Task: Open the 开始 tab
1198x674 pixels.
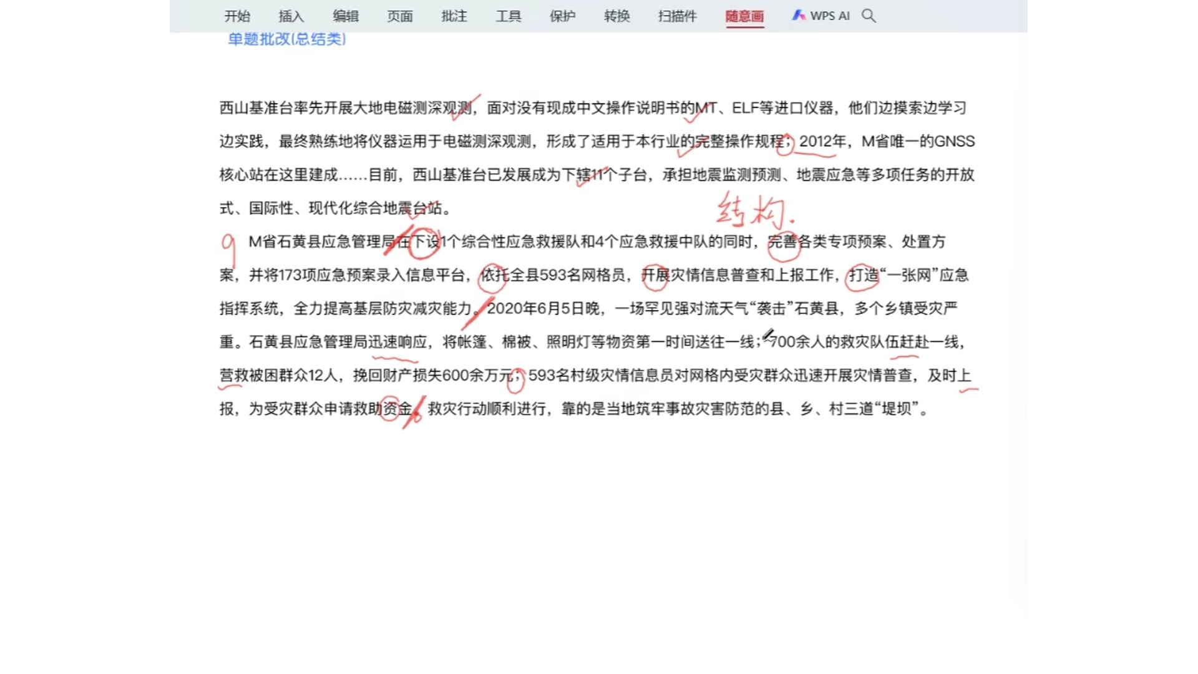Action: [x=237, y=16]
